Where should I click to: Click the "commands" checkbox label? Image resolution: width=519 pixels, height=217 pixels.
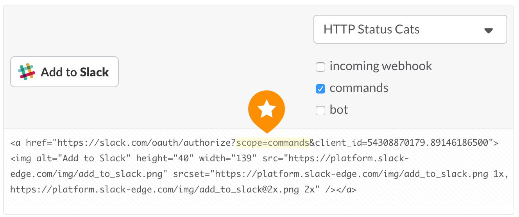click(x=359, y=88)
